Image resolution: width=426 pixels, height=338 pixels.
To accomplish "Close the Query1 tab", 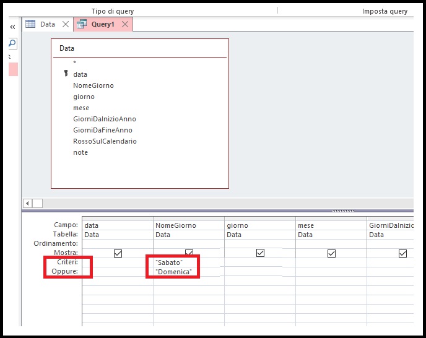I will (125, 24).
